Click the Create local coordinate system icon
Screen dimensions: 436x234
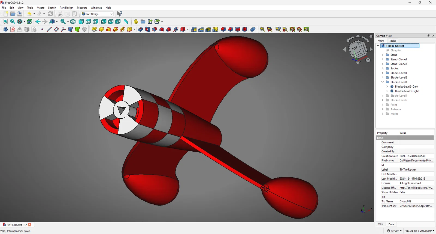(63, 29)
